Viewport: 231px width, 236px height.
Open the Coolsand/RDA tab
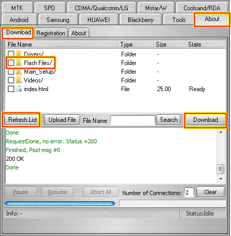202,8
